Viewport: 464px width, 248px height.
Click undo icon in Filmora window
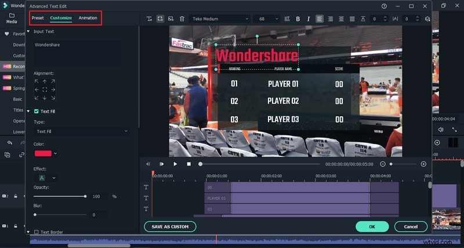tap(9, 143)
